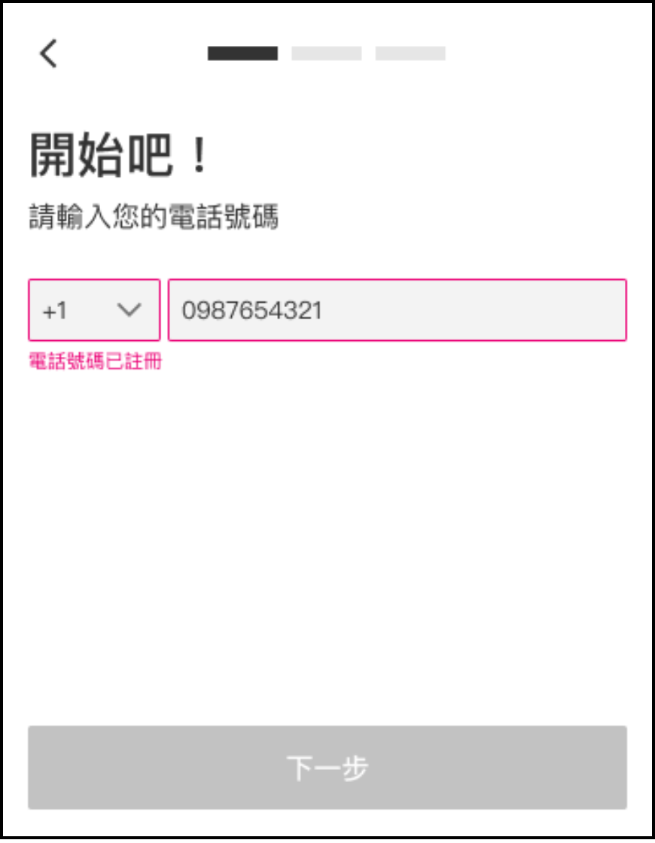Click the pink error text under country code
Screen dimensions: 655x843
95,361
